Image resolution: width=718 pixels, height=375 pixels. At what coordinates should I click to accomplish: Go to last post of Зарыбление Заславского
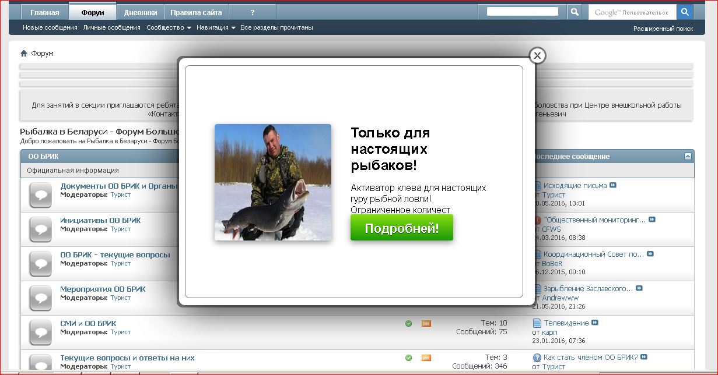point(639,289)
